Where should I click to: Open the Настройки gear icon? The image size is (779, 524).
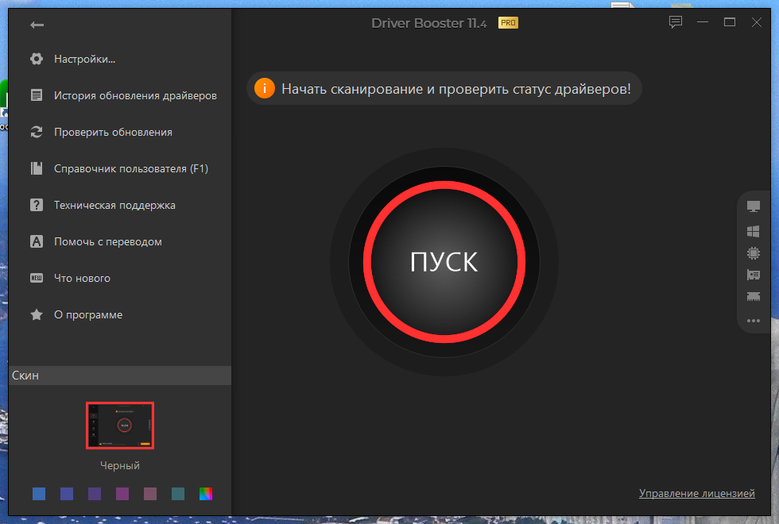(37, 59)
